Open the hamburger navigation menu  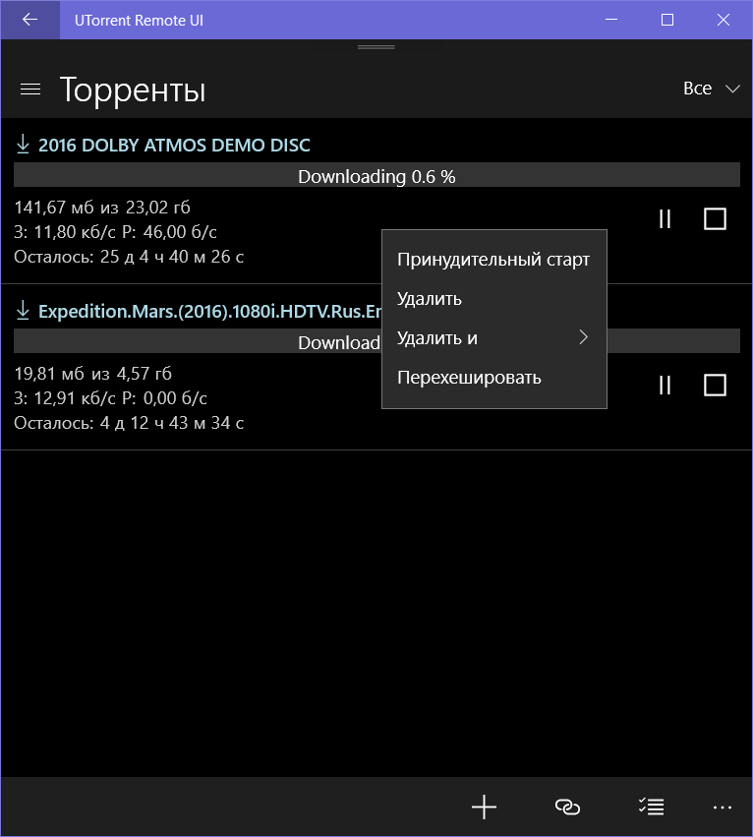30,90
